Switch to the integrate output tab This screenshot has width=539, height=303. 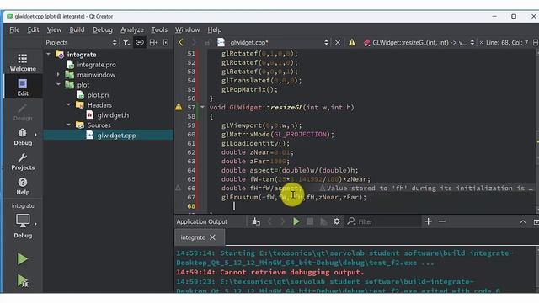point(193,237)
